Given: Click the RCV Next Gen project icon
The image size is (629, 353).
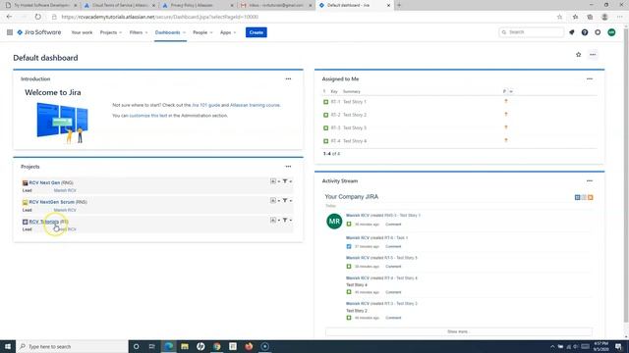Looking at the screenshot, I should 25,183.
